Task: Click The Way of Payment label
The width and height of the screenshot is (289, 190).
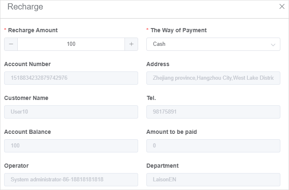Action: point(179,30)
